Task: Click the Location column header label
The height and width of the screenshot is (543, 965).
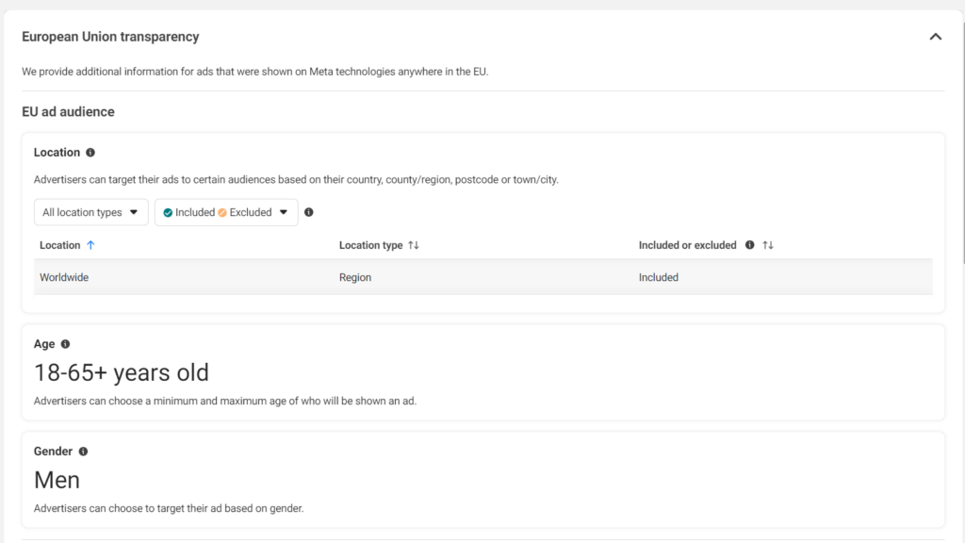Action: (x=59, y=245)
